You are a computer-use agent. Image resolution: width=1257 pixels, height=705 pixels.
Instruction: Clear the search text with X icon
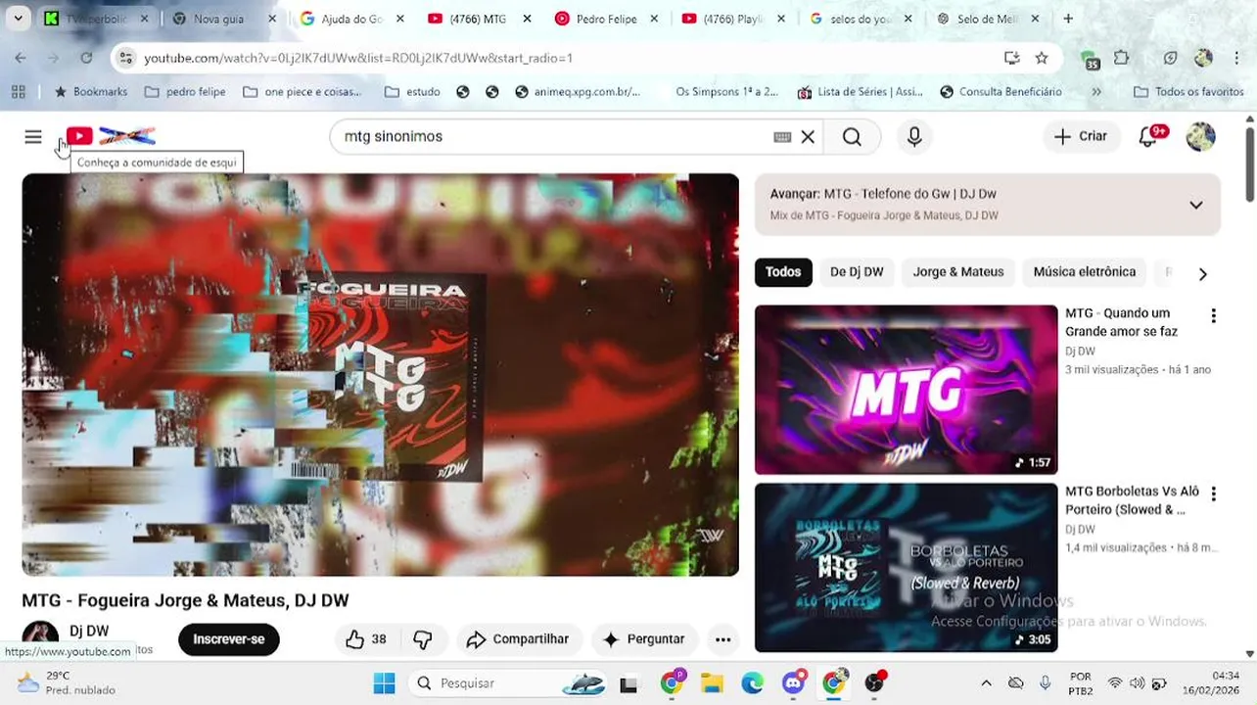808,137
